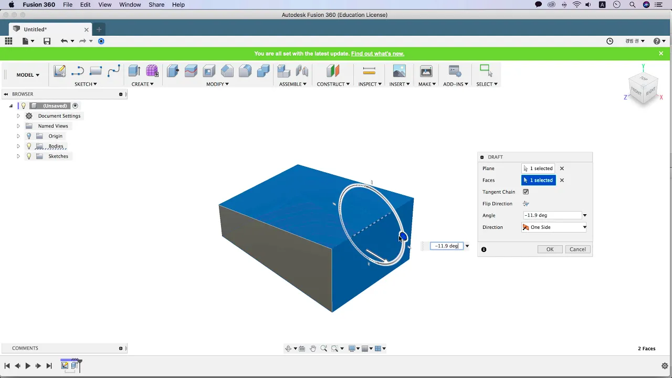Viewport: 672px width, 378px height.
Task: Toggle Bodies folder visibility bulb
Action: [x=29, y=146]
